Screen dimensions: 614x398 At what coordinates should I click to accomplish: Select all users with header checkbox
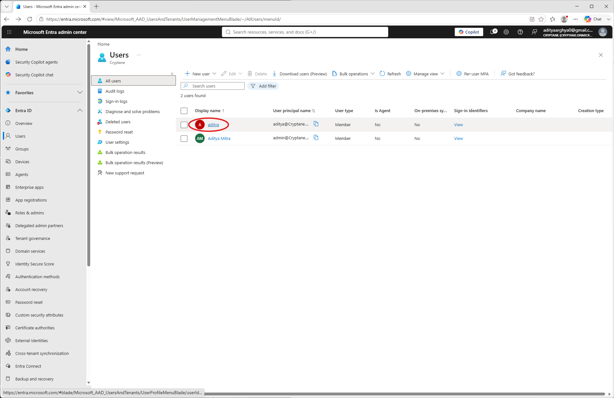tap(184, 111)
